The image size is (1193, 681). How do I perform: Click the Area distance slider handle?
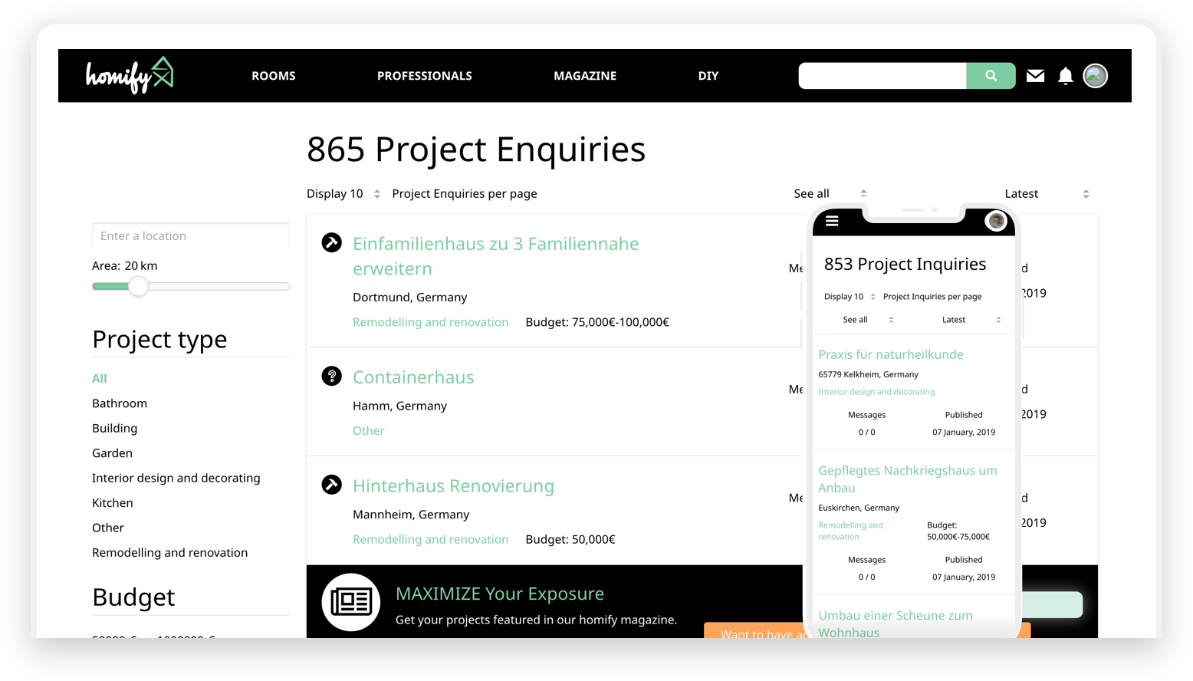[x=138, y=286]
